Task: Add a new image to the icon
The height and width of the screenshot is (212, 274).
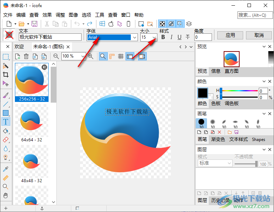Action: click(17, 56)
